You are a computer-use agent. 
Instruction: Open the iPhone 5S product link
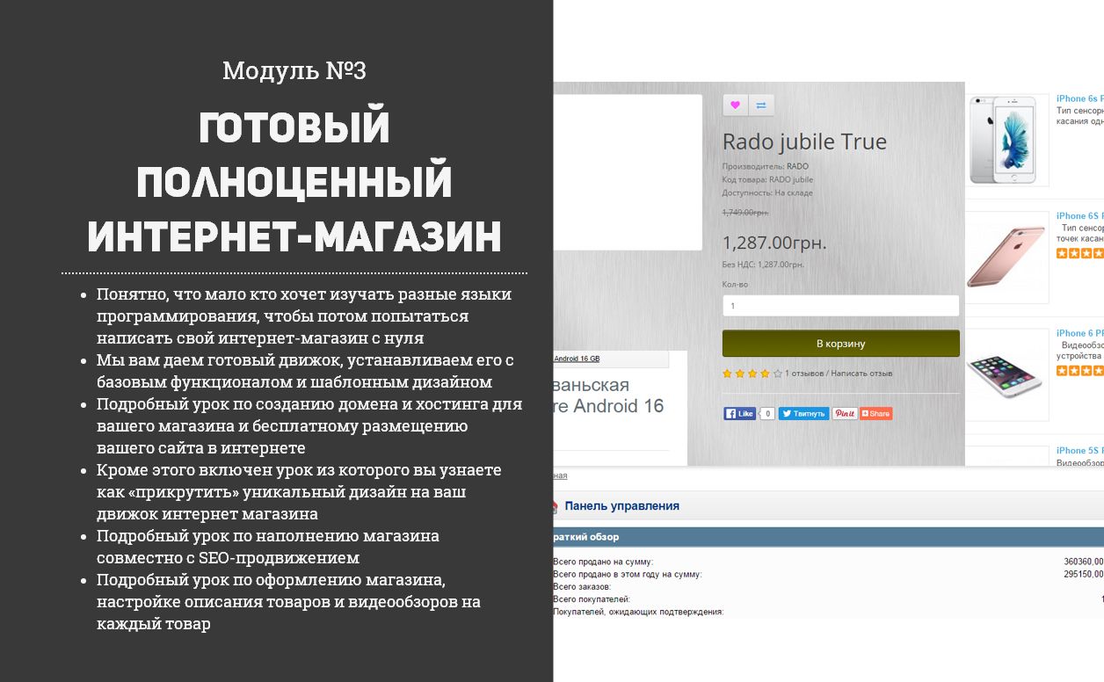click(1079, 450)
